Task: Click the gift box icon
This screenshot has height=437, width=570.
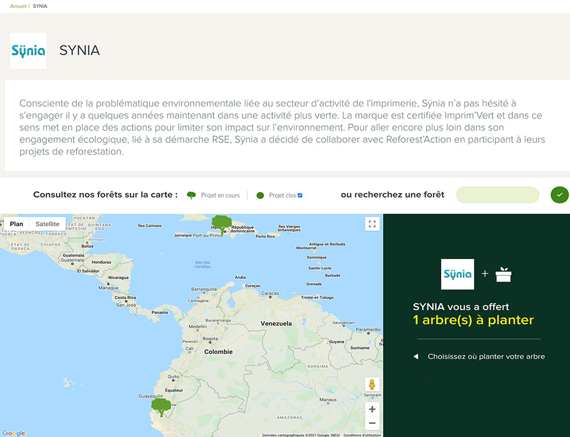Action: point(503,275)
